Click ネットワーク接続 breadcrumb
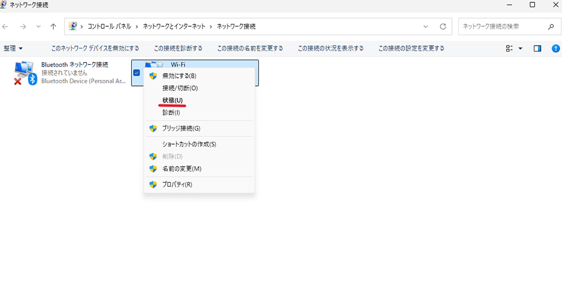Viewport: 562px width, 305px height. click(236, 26)
